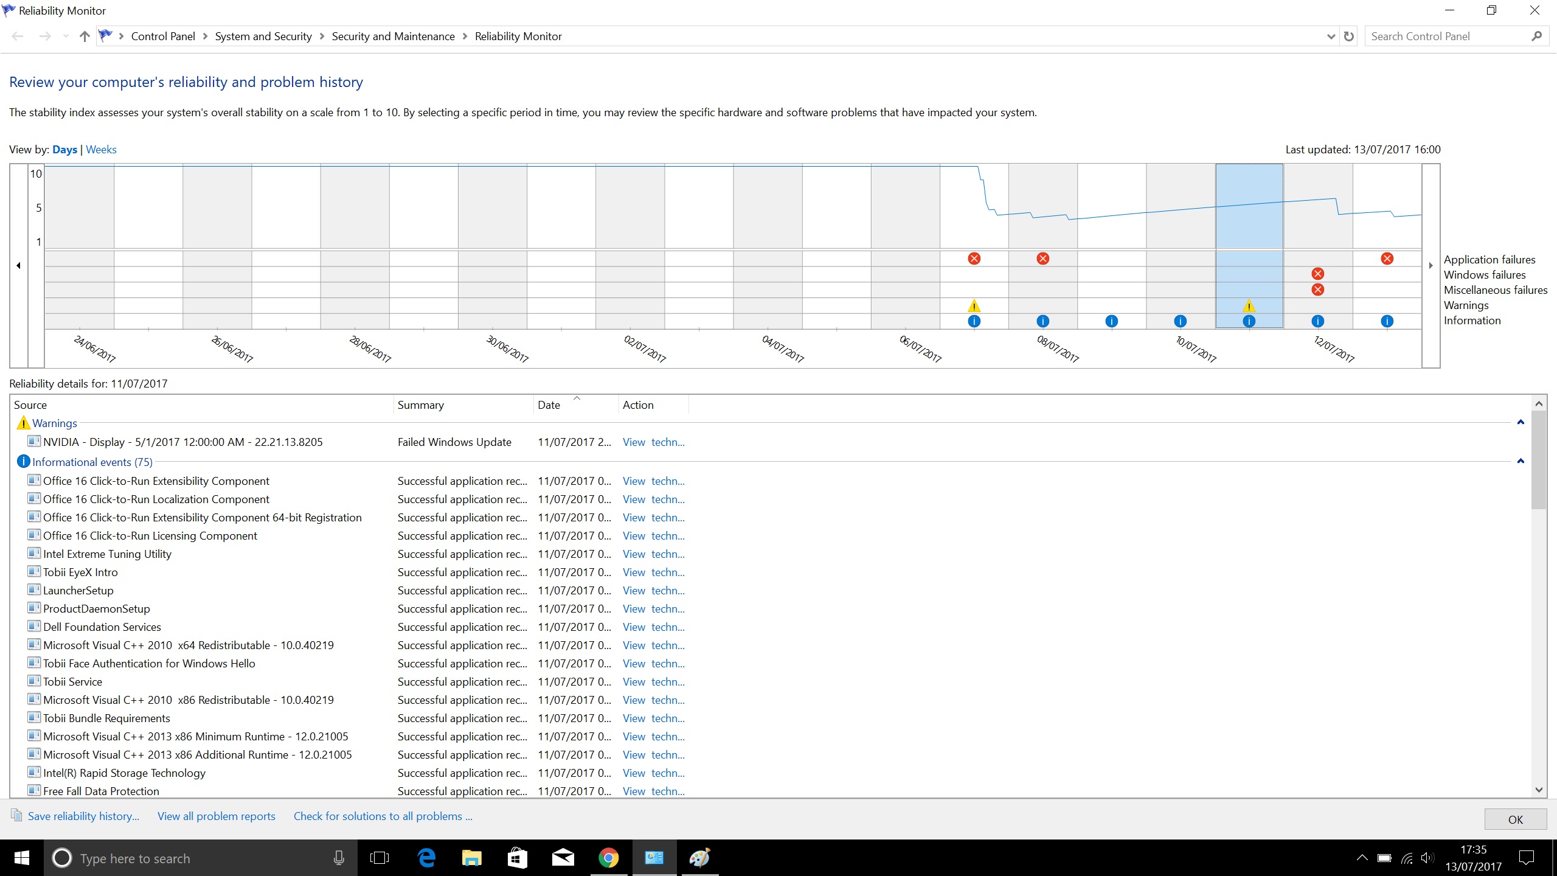The height and width of the screenshot is (876, 1557).
Task: Click the application failure icon on 13/07/2017
Action: tap(1387, 259)
